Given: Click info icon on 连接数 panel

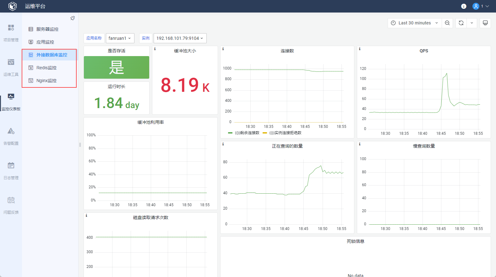Looking at the screenshot, I should tap(223, 49).
